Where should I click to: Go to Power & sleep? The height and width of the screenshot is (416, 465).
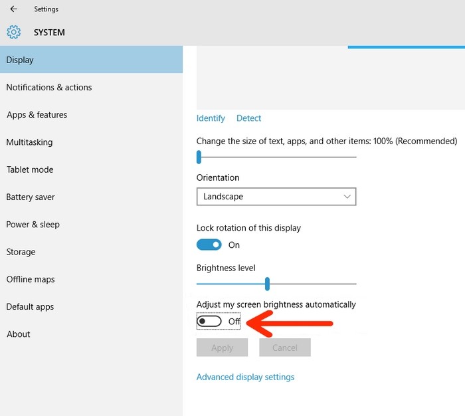[33, 225]
